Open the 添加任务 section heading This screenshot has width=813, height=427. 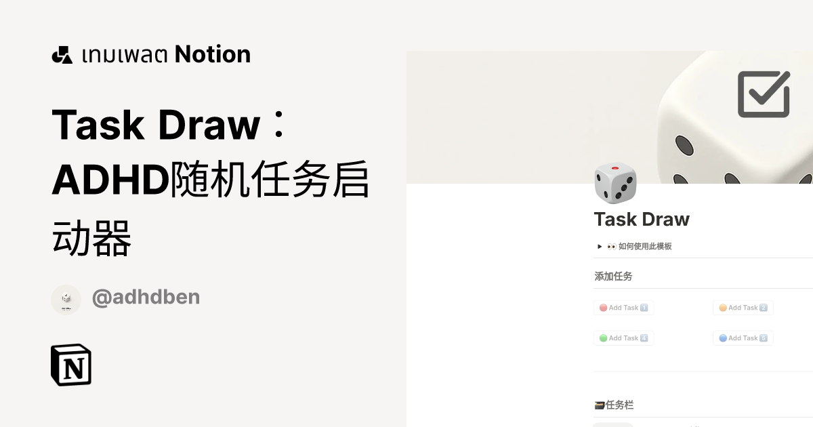tap(613, 275)
